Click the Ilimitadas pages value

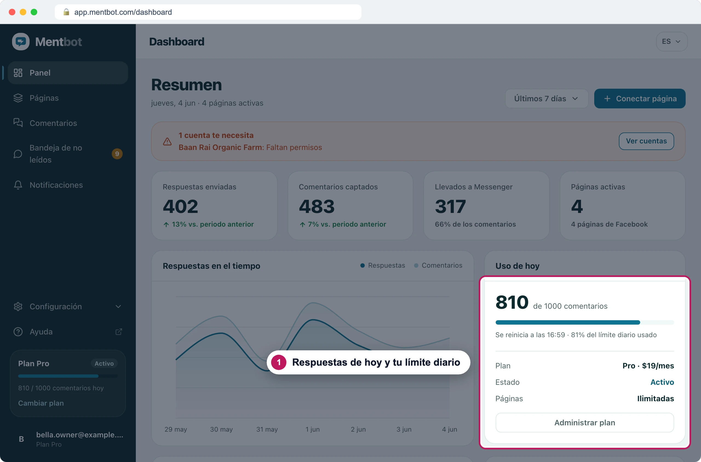click(x=655, y=399)
